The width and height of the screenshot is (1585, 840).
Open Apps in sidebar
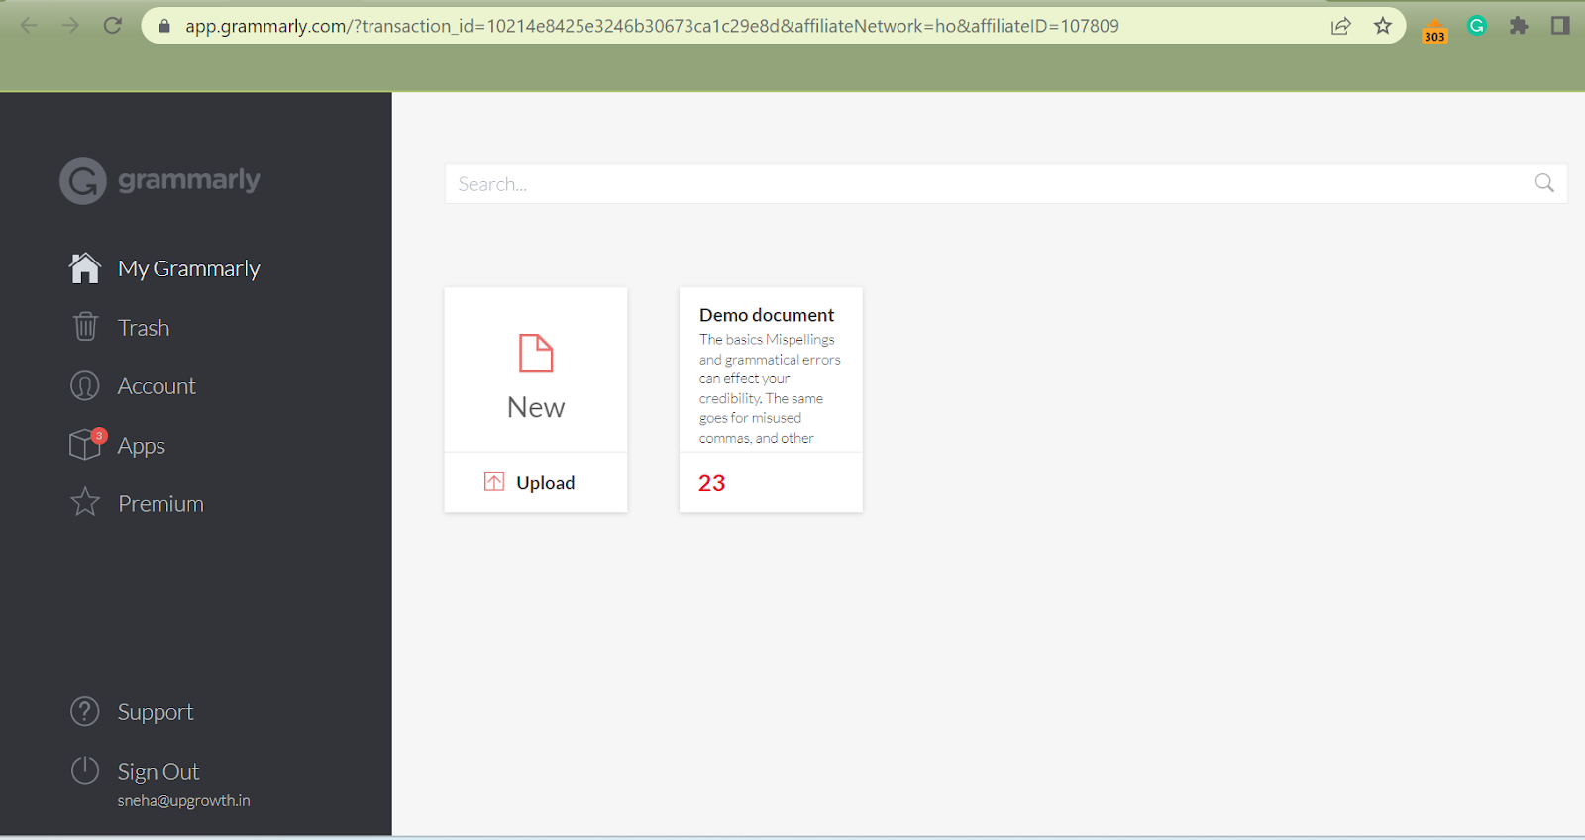(x=142, y=446)
